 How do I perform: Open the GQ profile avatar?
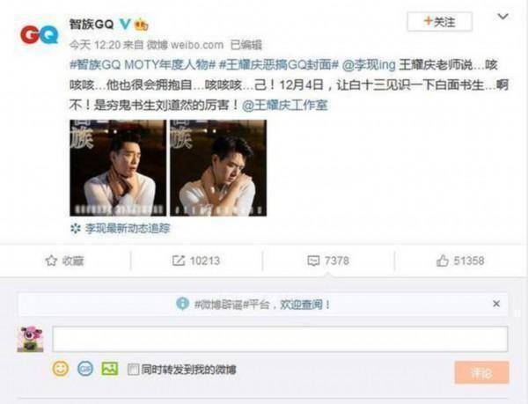click(x=39, y=34)
